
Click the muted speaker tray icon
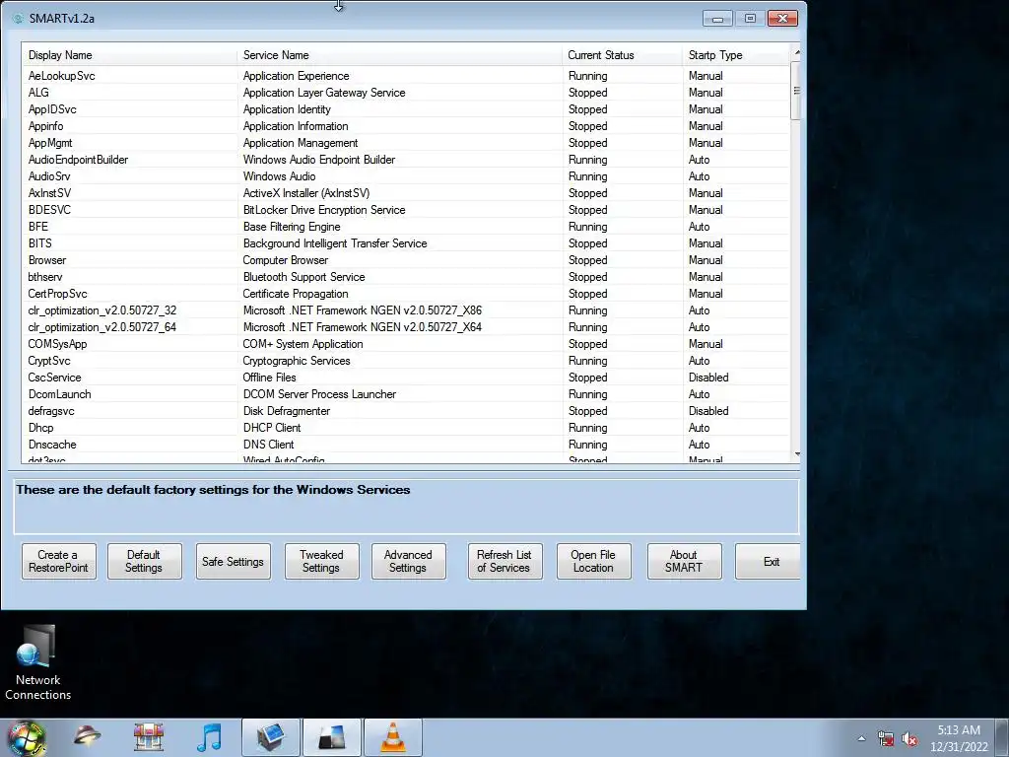click(909, 739)
